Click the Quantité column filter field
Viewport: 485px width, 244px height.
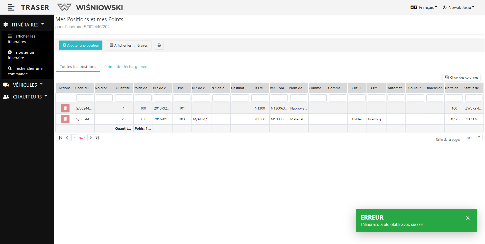click(x=124, y=98)
